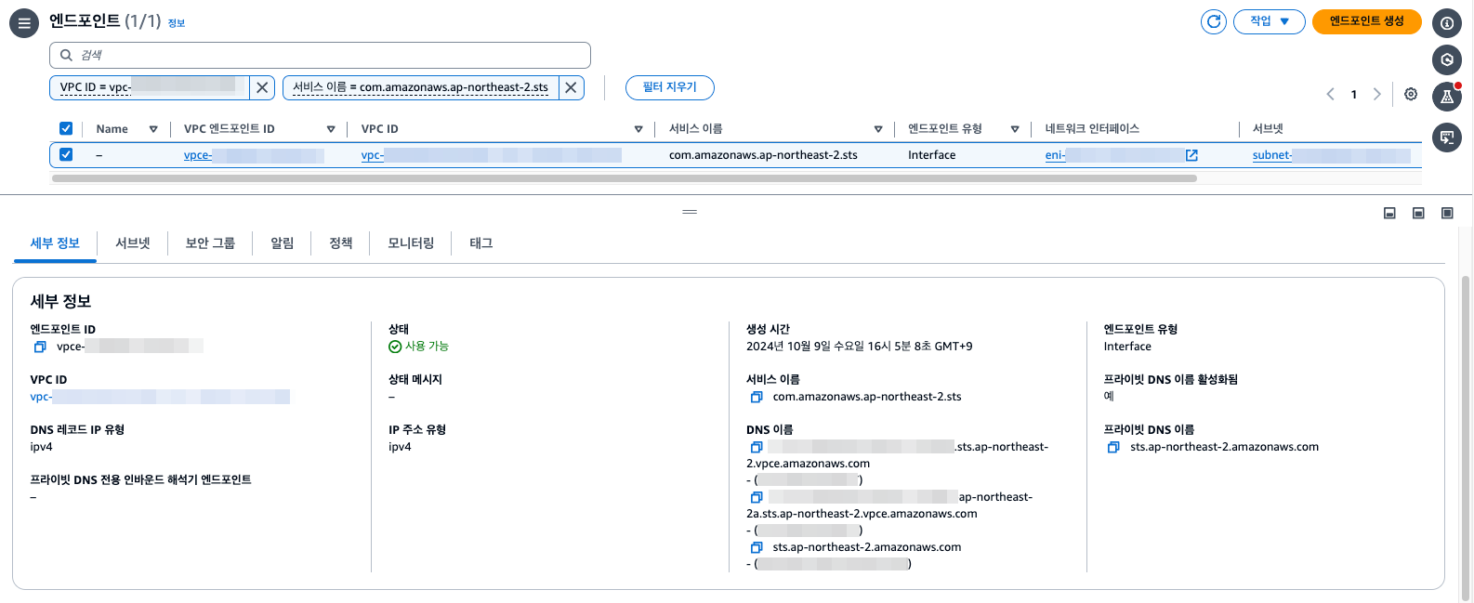Switch to the 모니터링 tab
Viewport: 1474px width, 603px height.
click(411, 243)
